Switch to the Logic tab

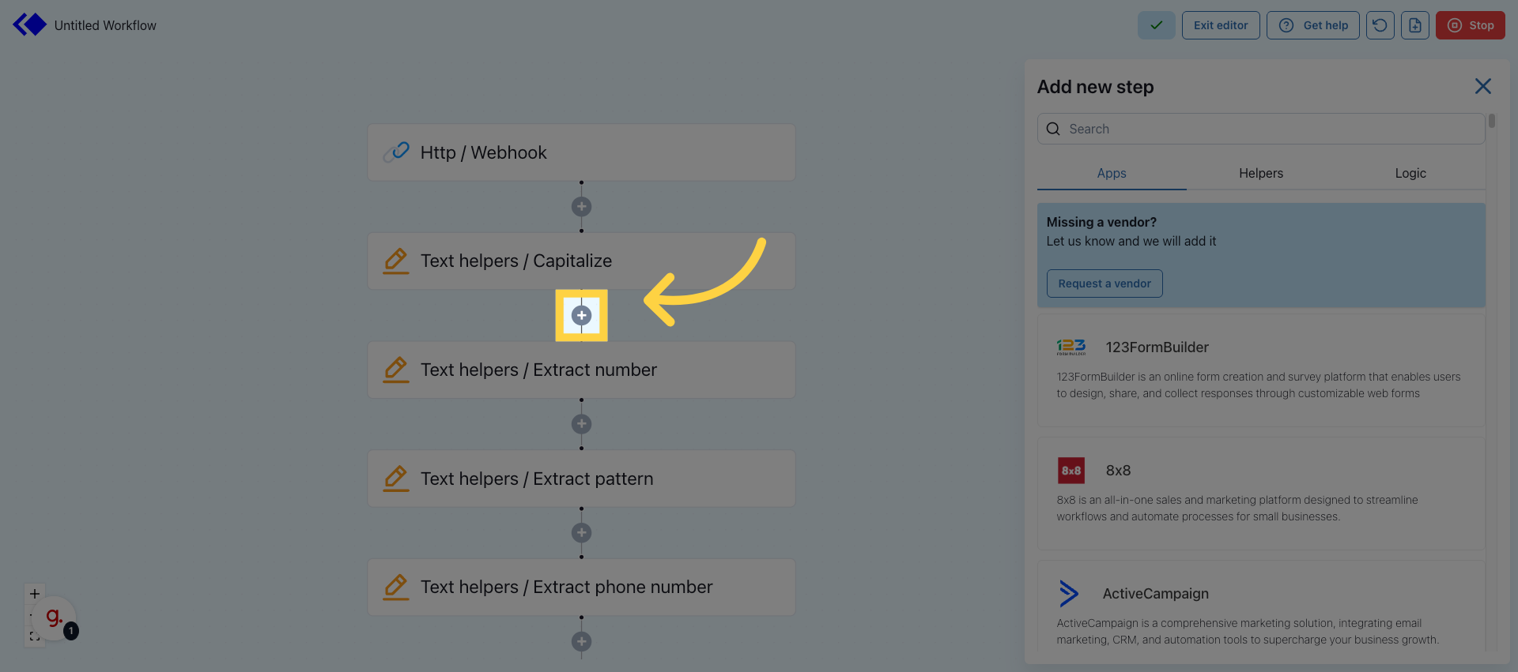pyautogui.click(x=1410, y=173)
